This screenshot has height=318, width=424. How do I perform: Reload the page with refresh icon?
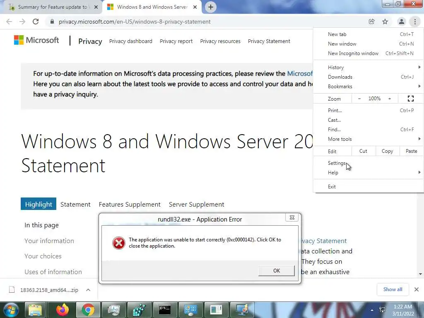[x=36, y=22]
